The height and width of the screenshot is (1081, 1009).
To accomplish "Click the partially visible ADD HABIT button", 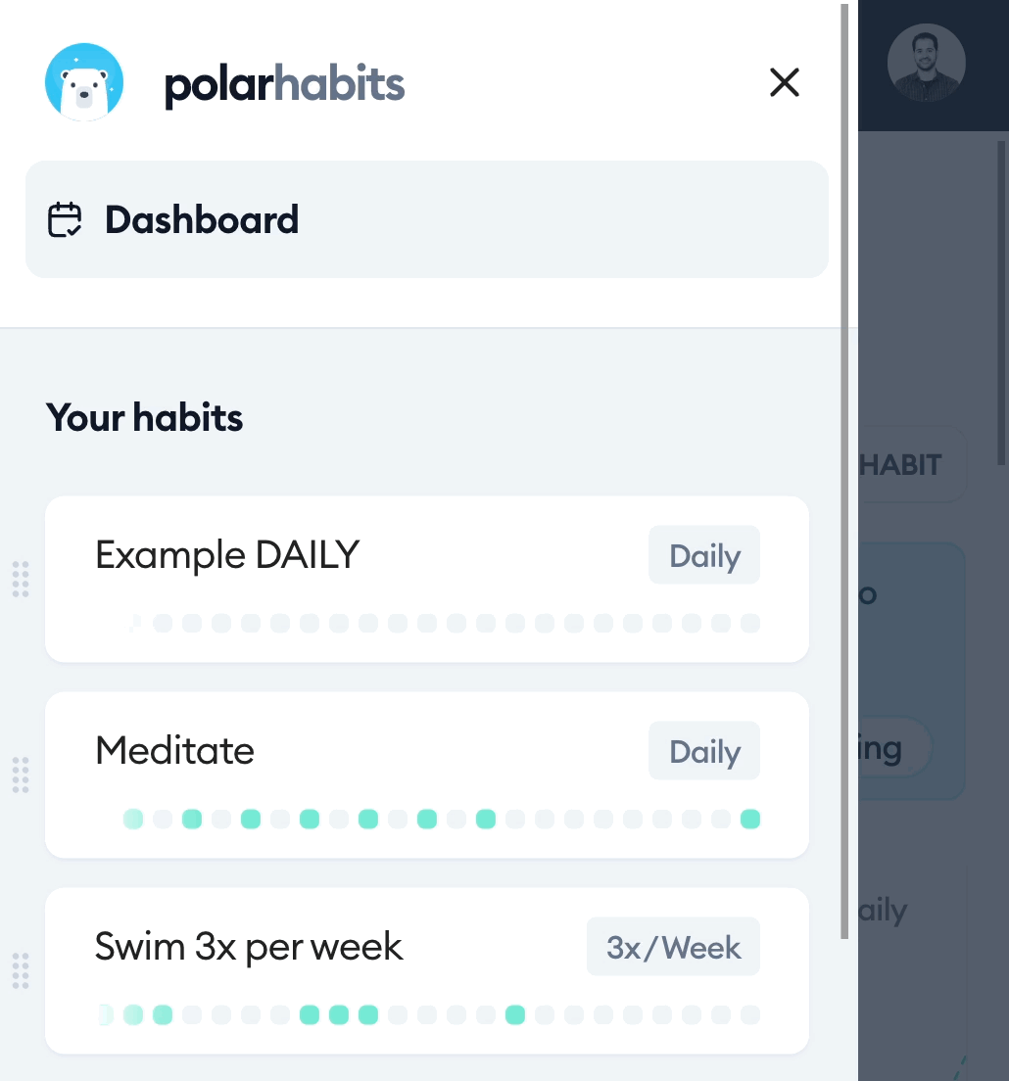I will (x=901, y=464).
